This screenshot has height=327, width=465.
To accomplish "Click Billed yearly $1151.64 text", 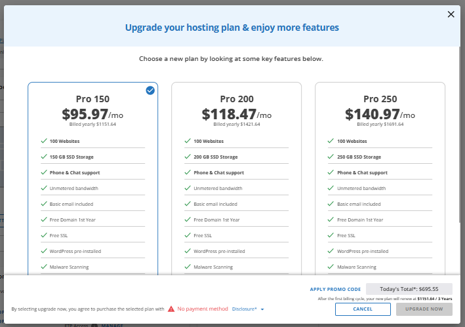I will tap(92, 124).
